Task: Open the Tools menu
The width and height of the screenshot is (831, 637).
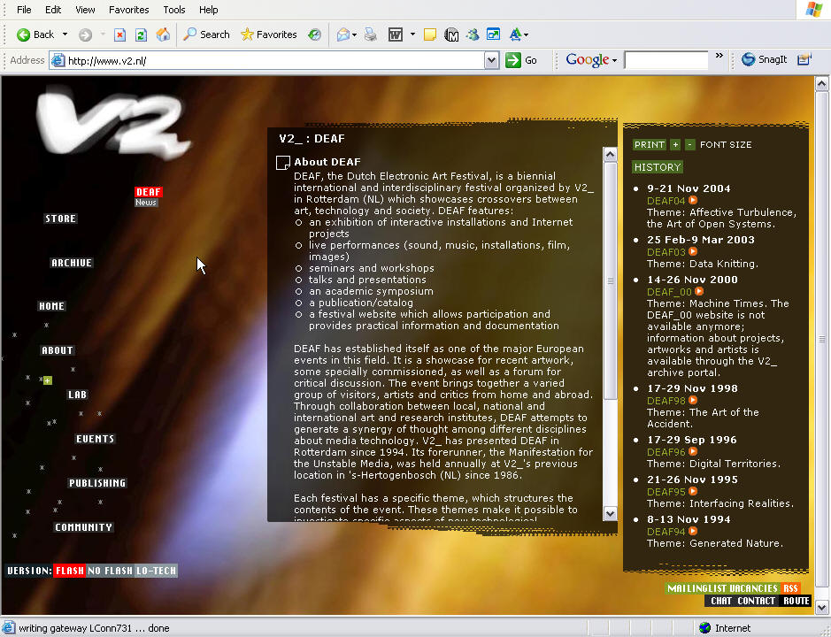Action: coord(173,10)
